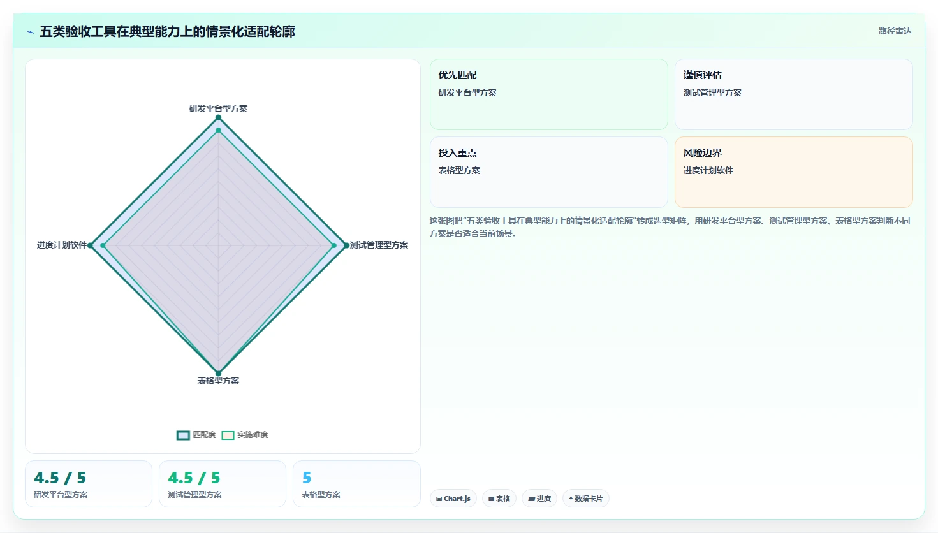Click the inner 实施难度 point on 进度计划软件 axis
The image size is (938, 533).
tap(103, 245)
